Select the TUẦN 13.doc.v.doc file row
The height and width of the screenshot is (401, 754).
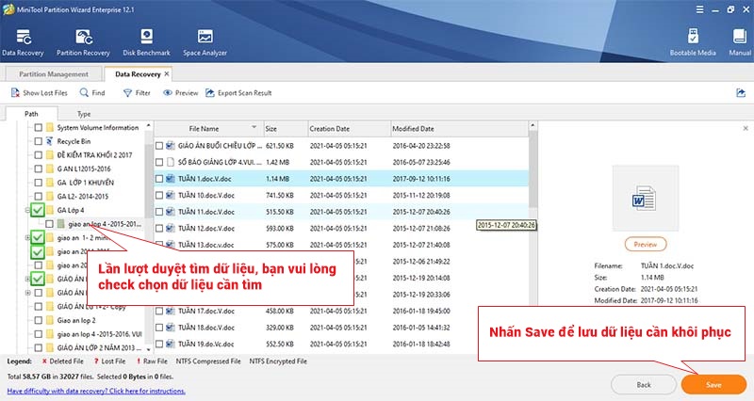[x=341, y=245]
